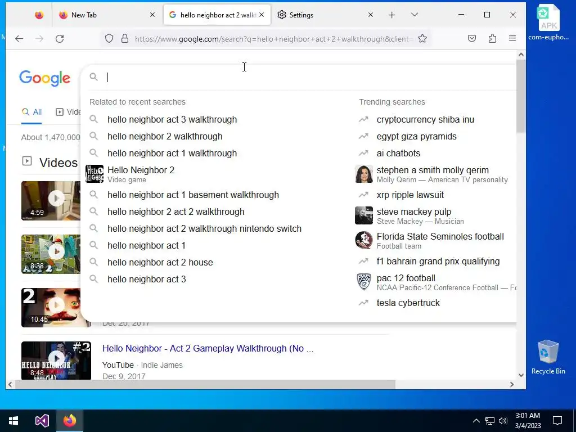576x432 pixels.
Task: Click Steve Mackey musician thumbnail
Action: click(x=364, y=215)
